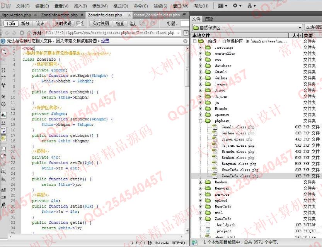
Task: Open the workspace layout dropdown in title bar
Action: pos(222,6)
